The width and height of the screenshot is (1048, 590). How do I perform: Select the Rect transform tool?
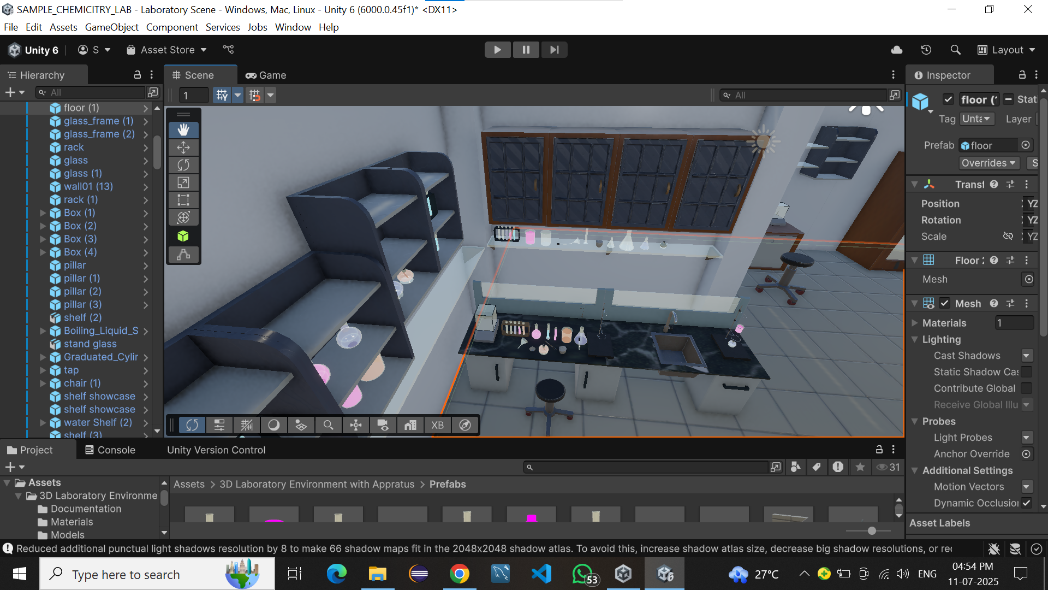coord(183,200)
